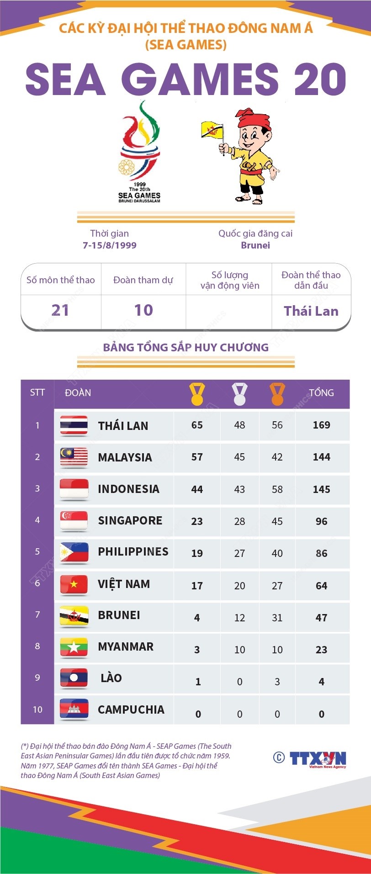371x874 pixels.
Task: Click the gold medal column icon
Action: coord(197,394)
